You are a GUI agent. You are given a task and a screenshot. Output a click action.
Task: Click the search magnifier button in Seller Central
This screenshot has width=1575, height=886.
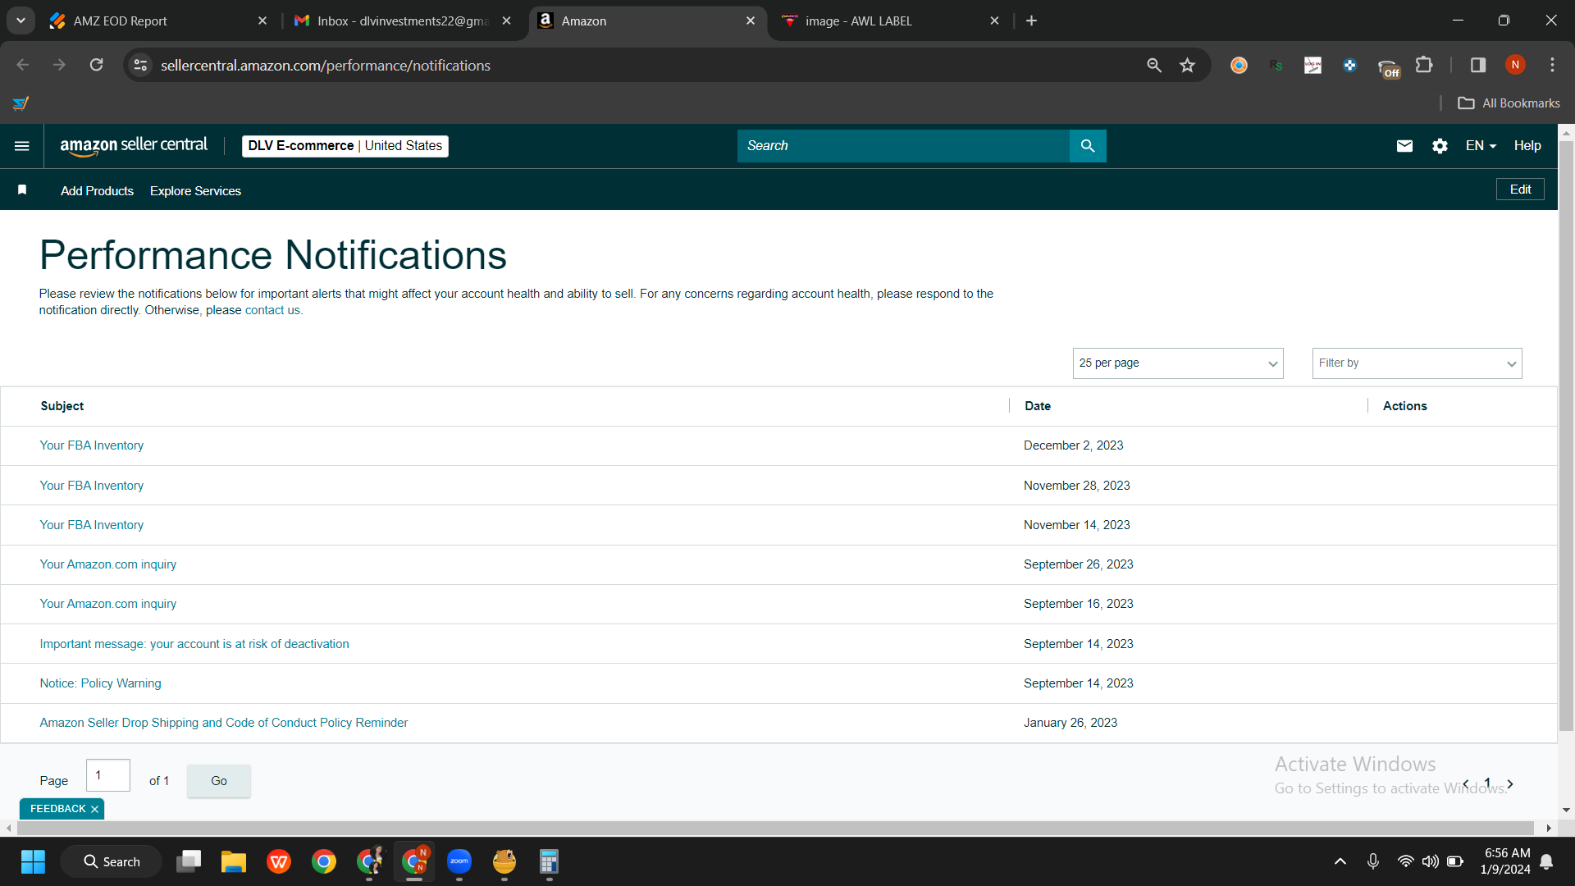(x=1088, y=146)
